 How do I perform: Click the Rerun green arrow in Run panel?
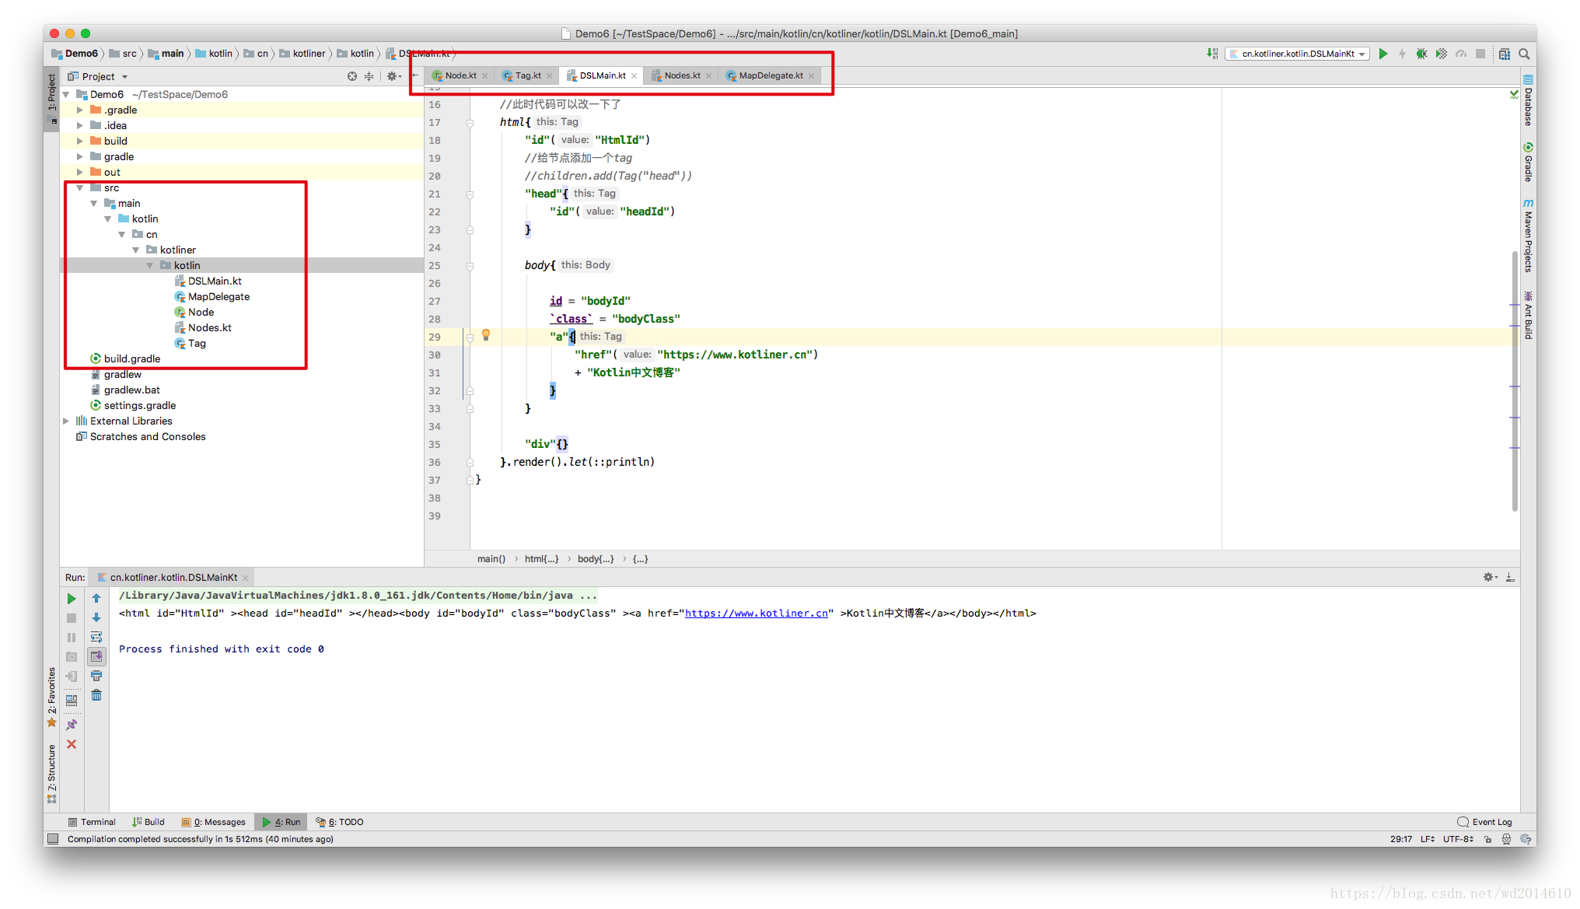click(72, 598)
